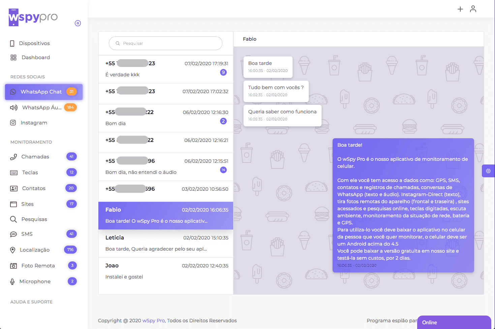Screen dimensions: 495x329
Task: Click the Fabio chat header name
Action: click(x=250, y=39)
